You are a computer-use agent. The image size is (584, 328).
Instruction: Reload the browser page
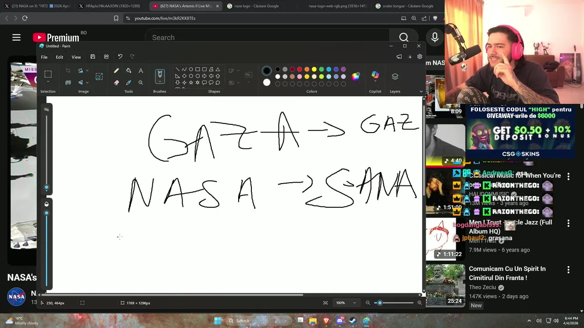click(25, 18)
